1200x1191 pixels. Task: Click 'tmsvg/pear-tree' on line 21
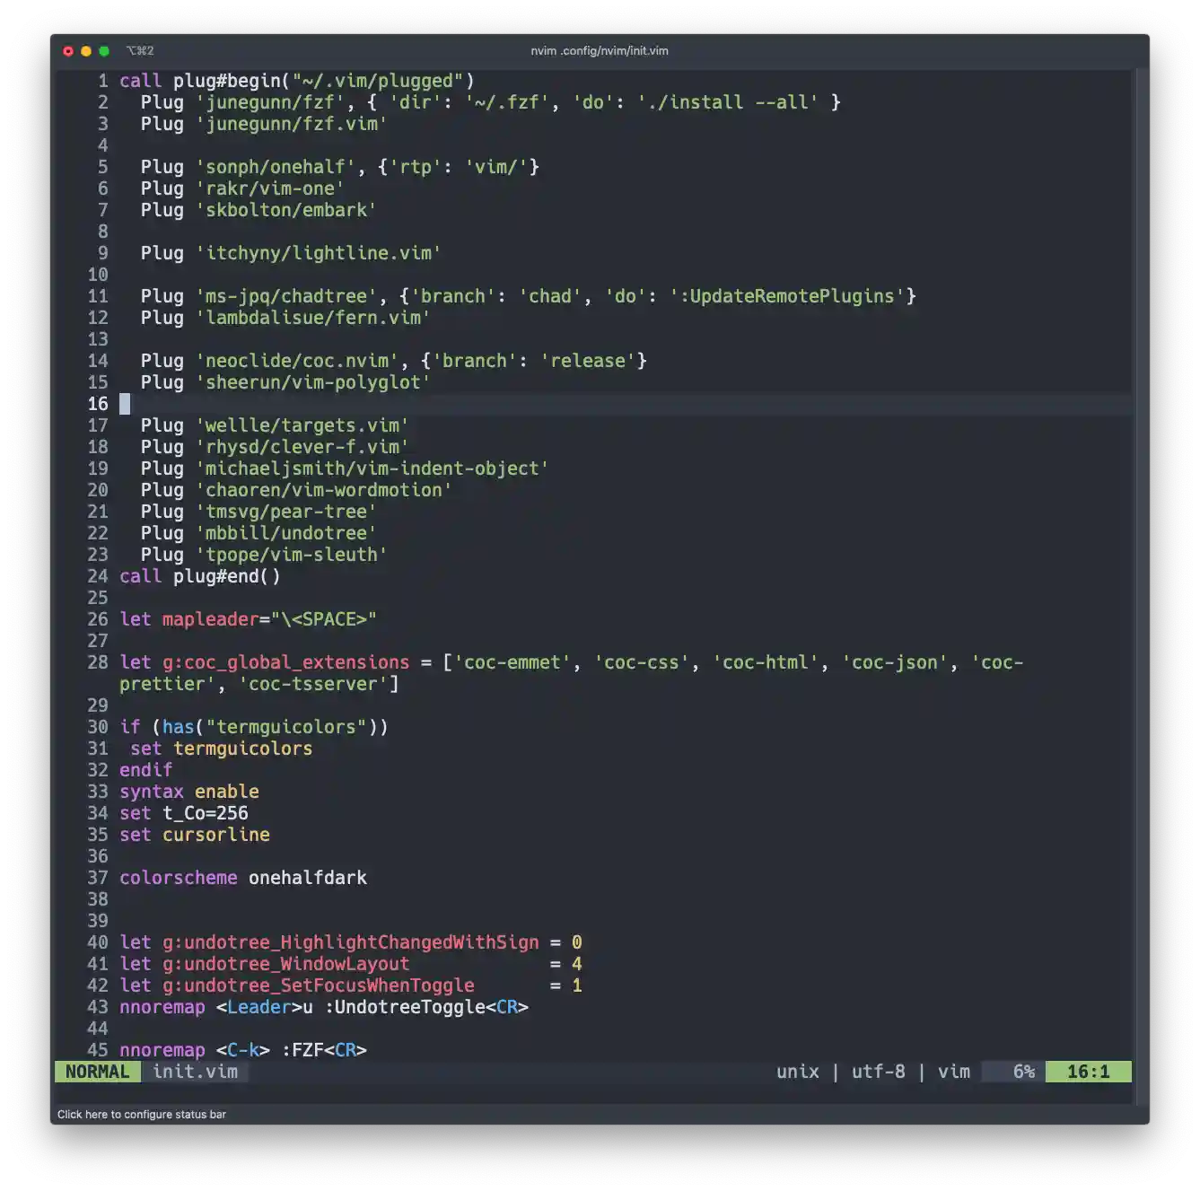286,512
